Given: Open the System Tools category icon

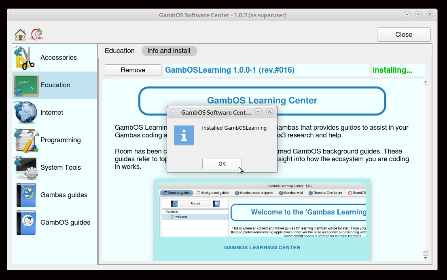Looking at the screenshot, I should click(x=26, y=167).
